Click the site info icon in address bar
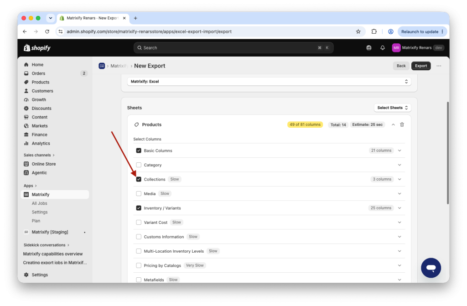 (x=61, y=31)
